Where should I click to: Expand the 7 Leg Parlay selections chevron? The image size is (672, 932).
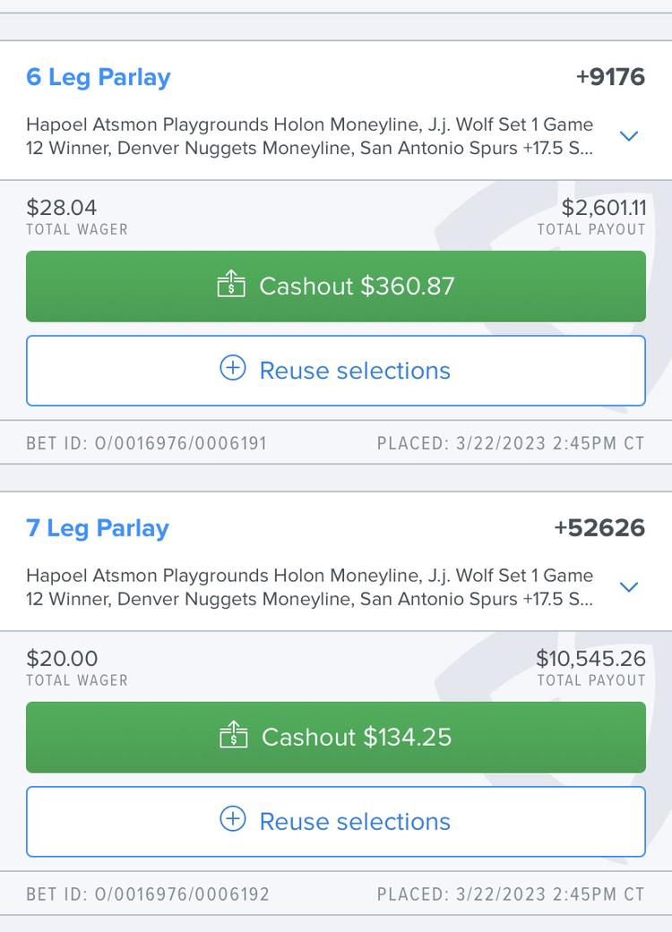[x=629, y=587]
